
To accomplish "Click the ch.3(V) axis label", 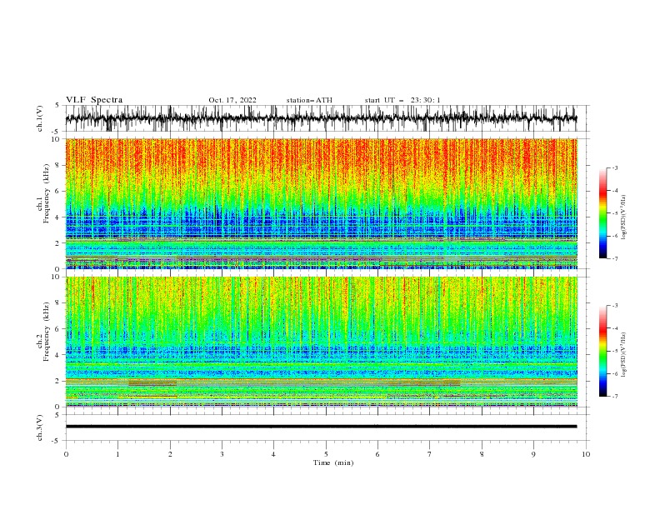I will point(40,427).
